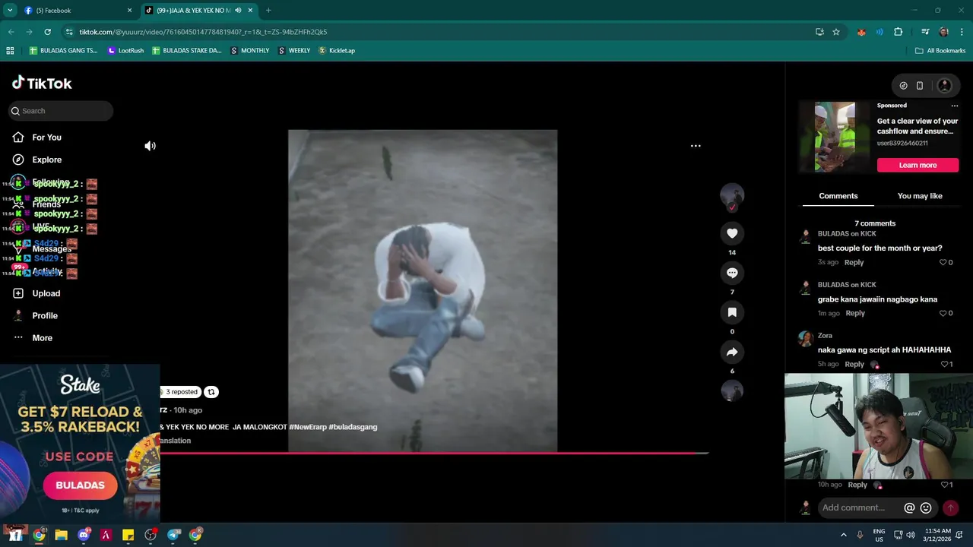Click the install app icon in address bar
The image size is (973, 547).
pos(819,32)
